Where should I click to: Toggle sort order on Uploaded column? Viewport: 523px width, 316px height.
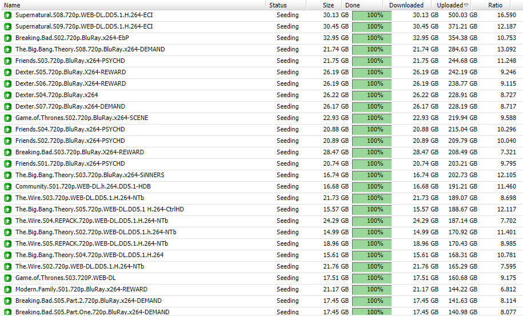tap(452, 5)
